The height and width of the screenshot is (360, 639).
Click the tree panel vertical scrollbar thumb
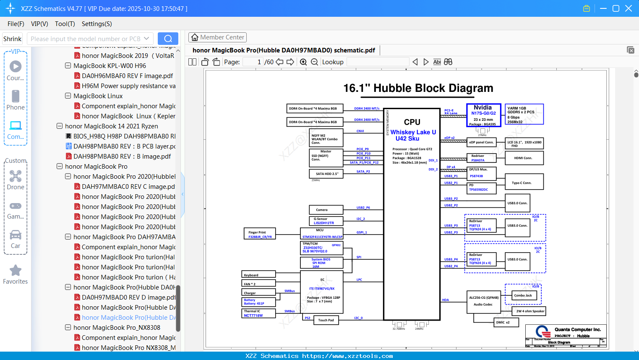[x=178, y=308]
